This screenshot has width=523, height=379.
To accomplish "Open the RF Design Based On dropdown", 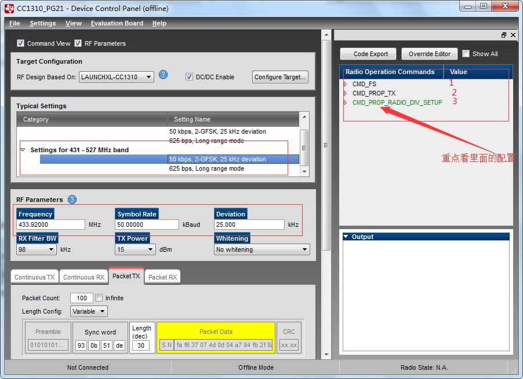I will click(x=117, y=77).
